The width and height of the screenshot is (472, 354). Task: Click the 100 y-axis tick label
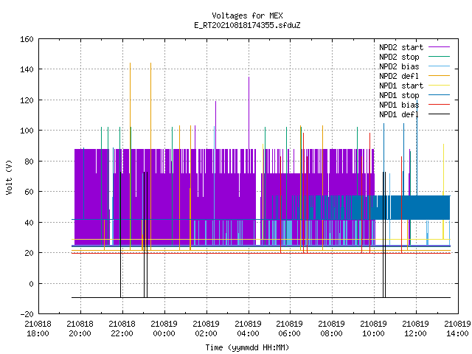pos(27,131)
